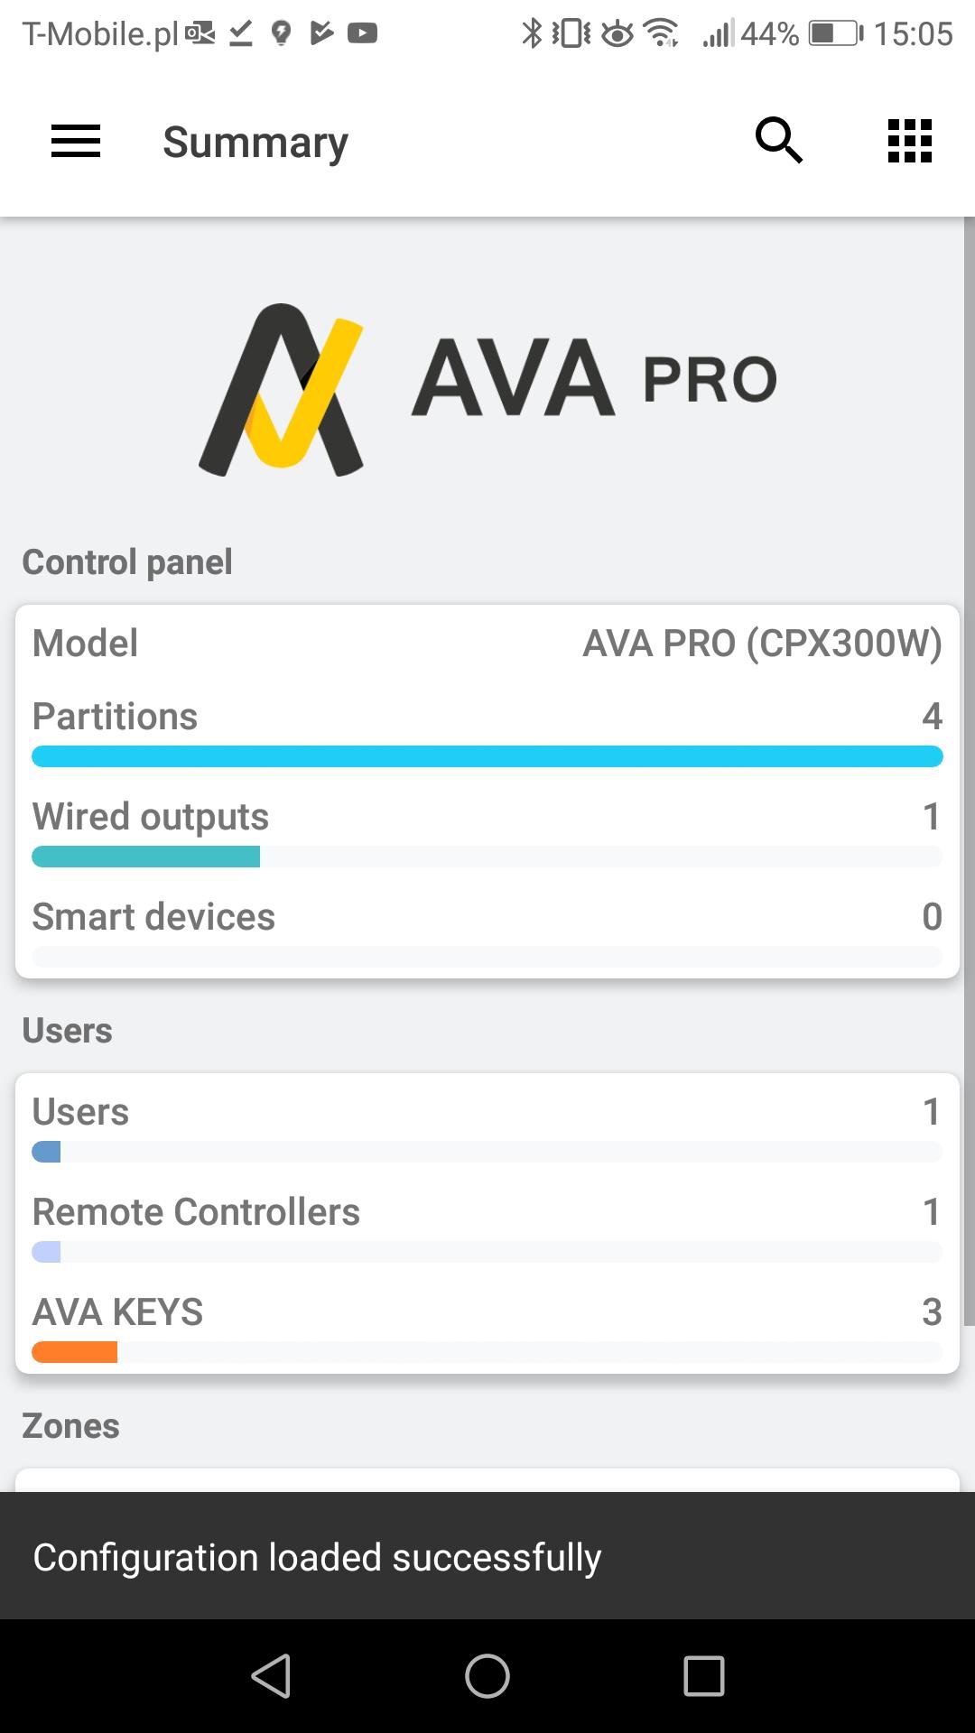The height and width of the screenshot is (1733, 975).
Task: Click the orange AVA KEYS progress bar
Action: tap(74, 1352)
